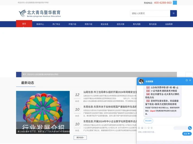Open the emoji picker in chat widget
This screenshot has width=193, height=144.
(139, 128)
